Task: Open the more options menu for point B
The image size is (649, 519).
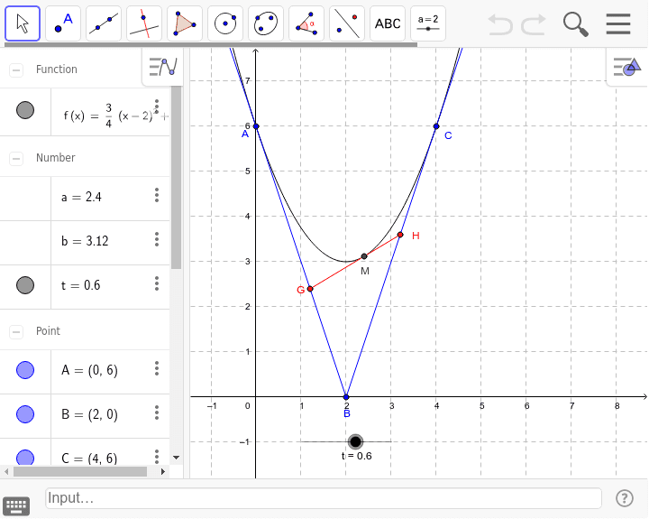Action: 157,412
